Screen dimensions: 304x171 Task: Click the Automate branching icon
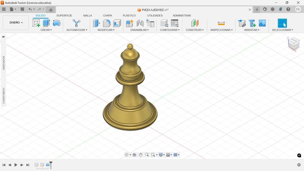[x=76, y=23]
